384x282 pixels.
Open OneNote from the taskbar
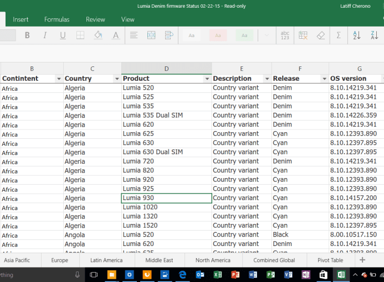click(x=306, y=275)
